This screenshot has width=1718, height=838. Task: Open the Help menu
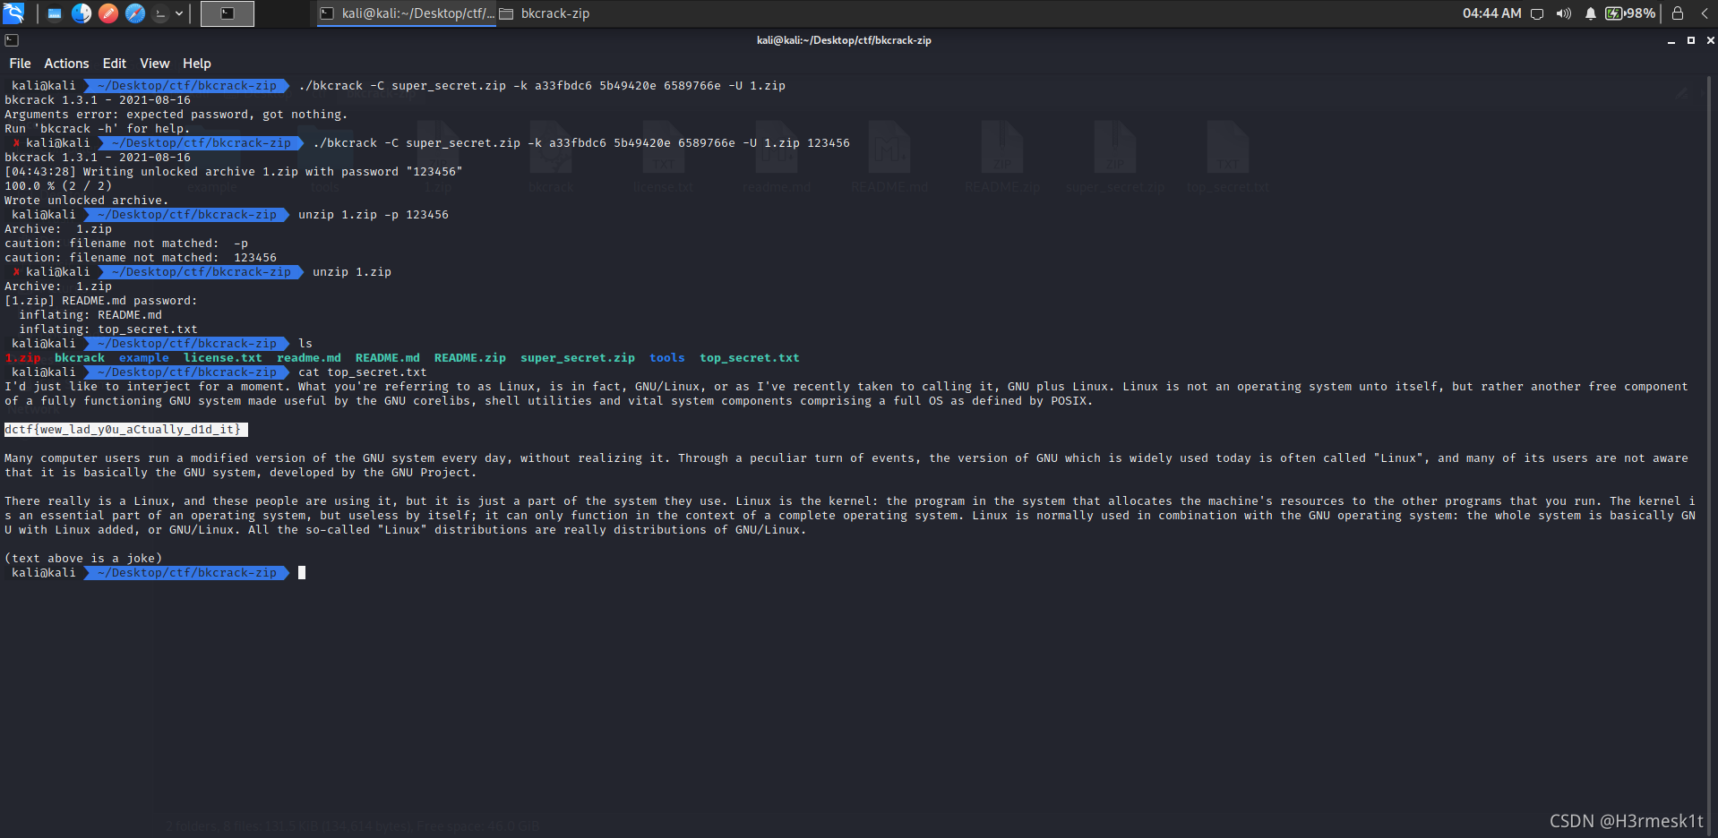[x=196, y=64]
